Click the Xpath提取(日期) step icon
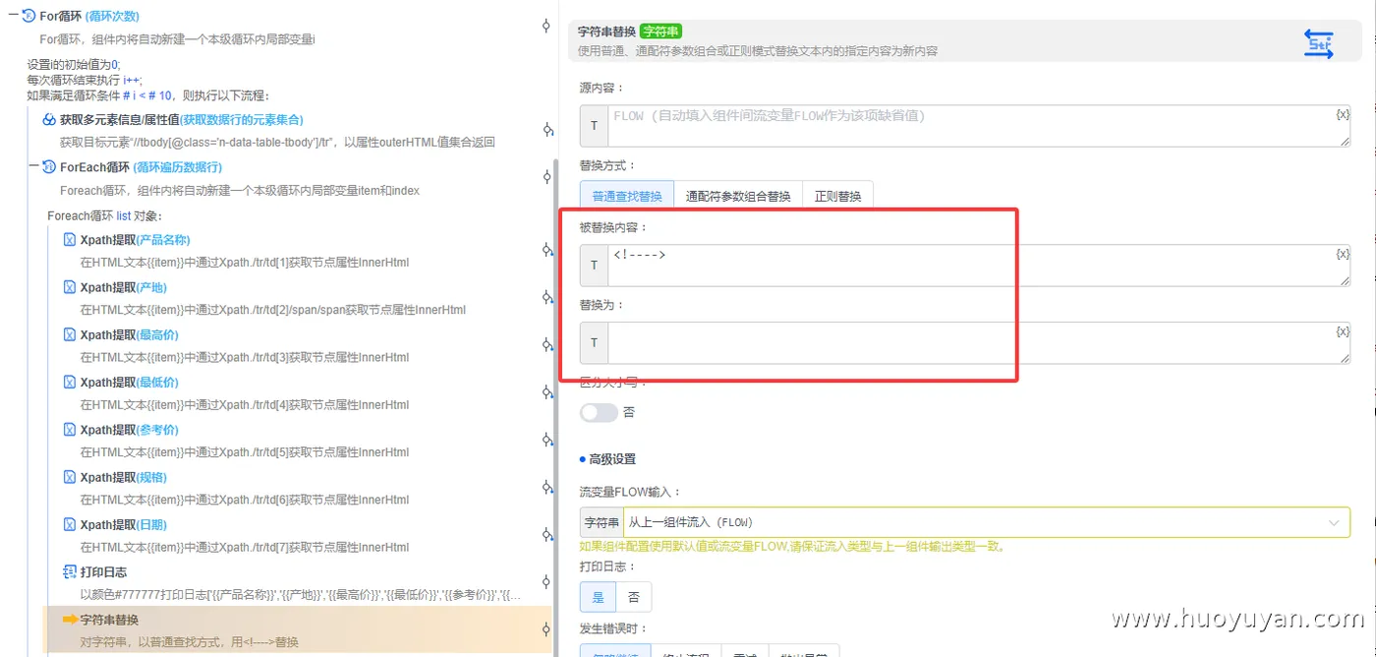Viewport: 1376px width, 657px height. (70, 524)
